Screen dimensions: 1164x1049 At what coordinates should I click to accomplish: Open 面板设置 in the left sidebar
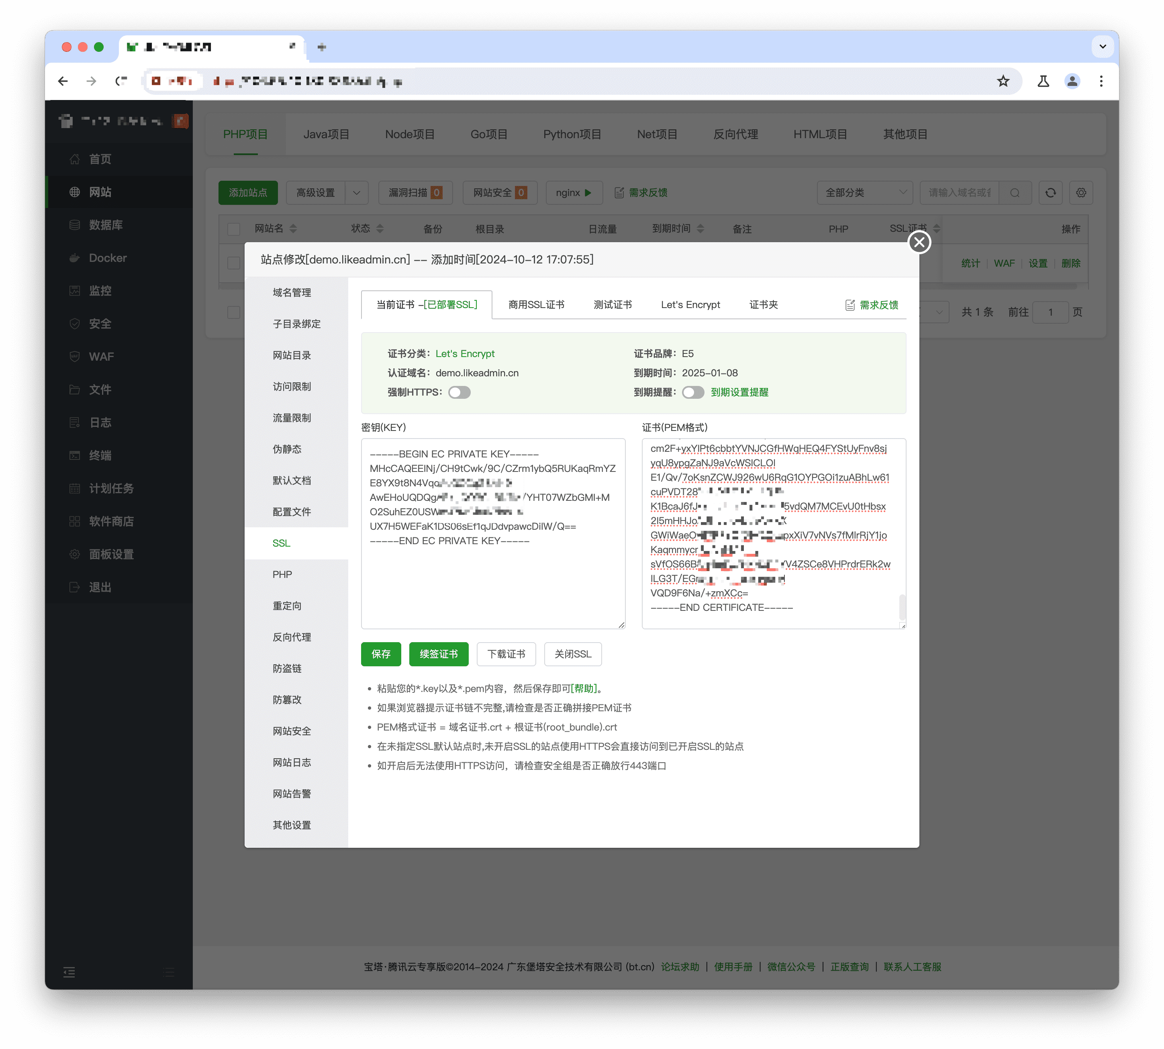pyautogui.click(x=119, y=554)
